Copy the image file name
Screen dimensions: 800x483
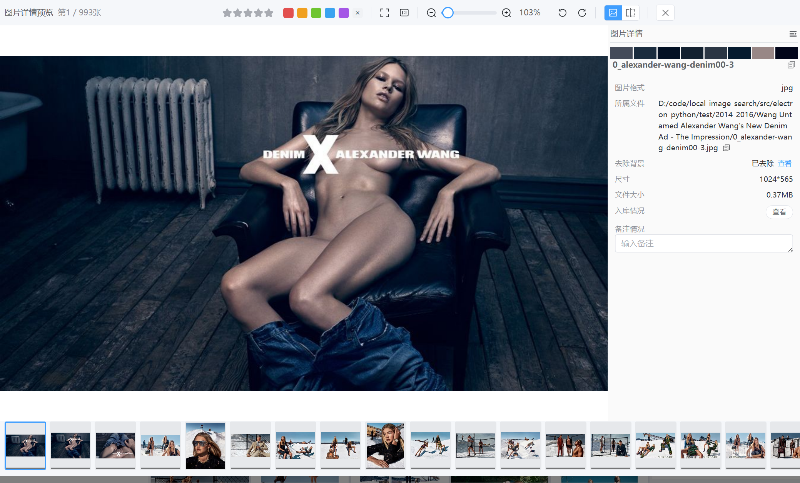[x=791, y=65]
